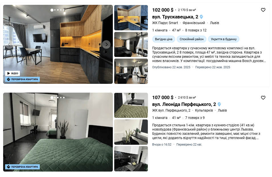Show previous photo of Truskavetska apartment

pos(9,44)
